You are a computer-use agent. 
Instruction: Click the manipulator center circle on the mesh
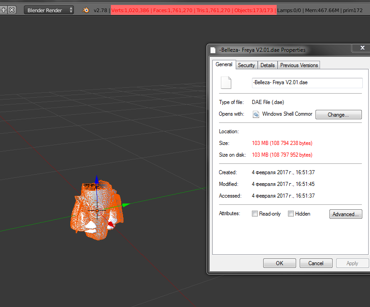point(97,211)
